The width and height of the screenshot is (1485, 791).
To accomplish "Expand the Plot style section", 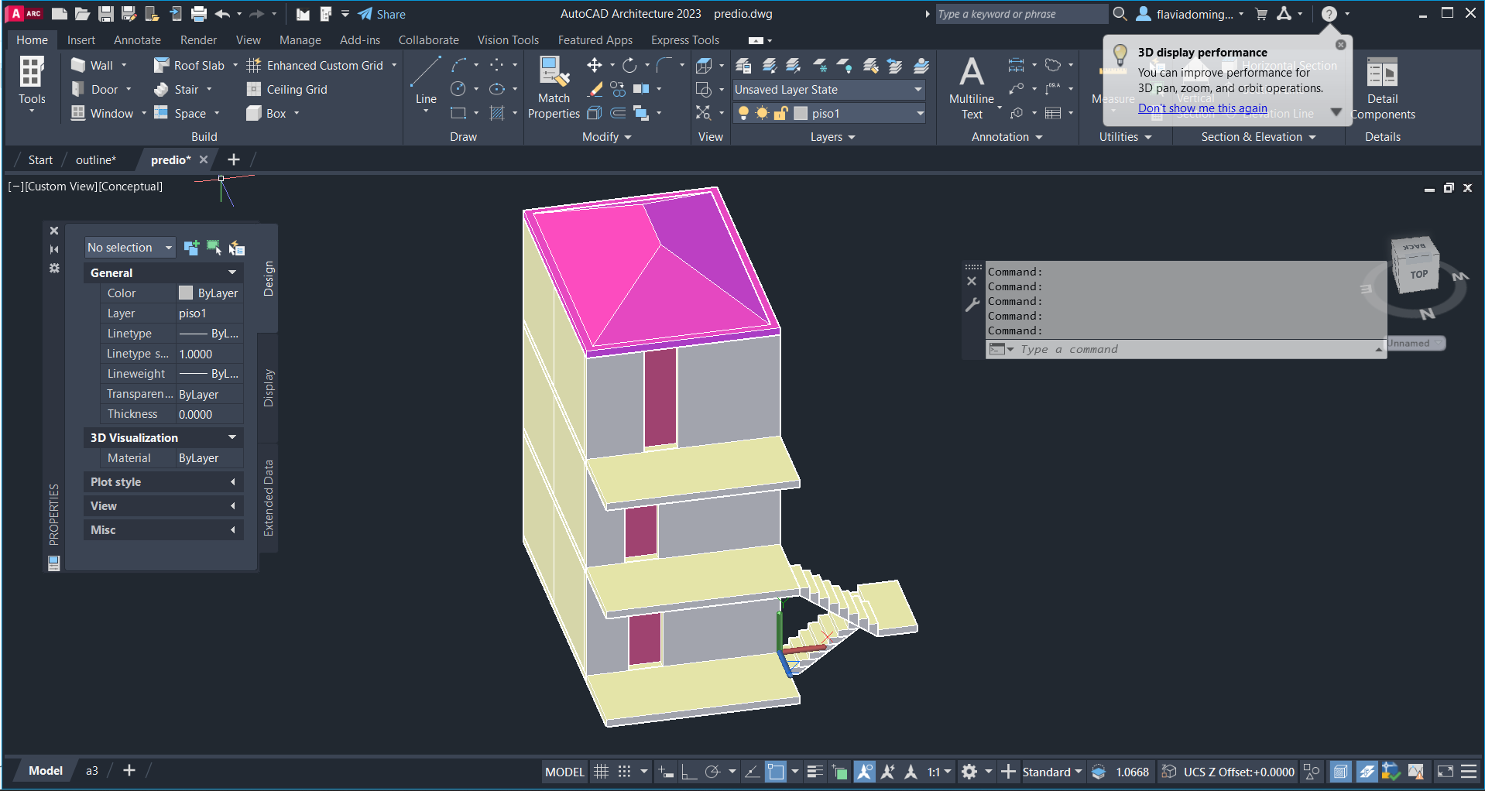I will click(x=163, y=482).
